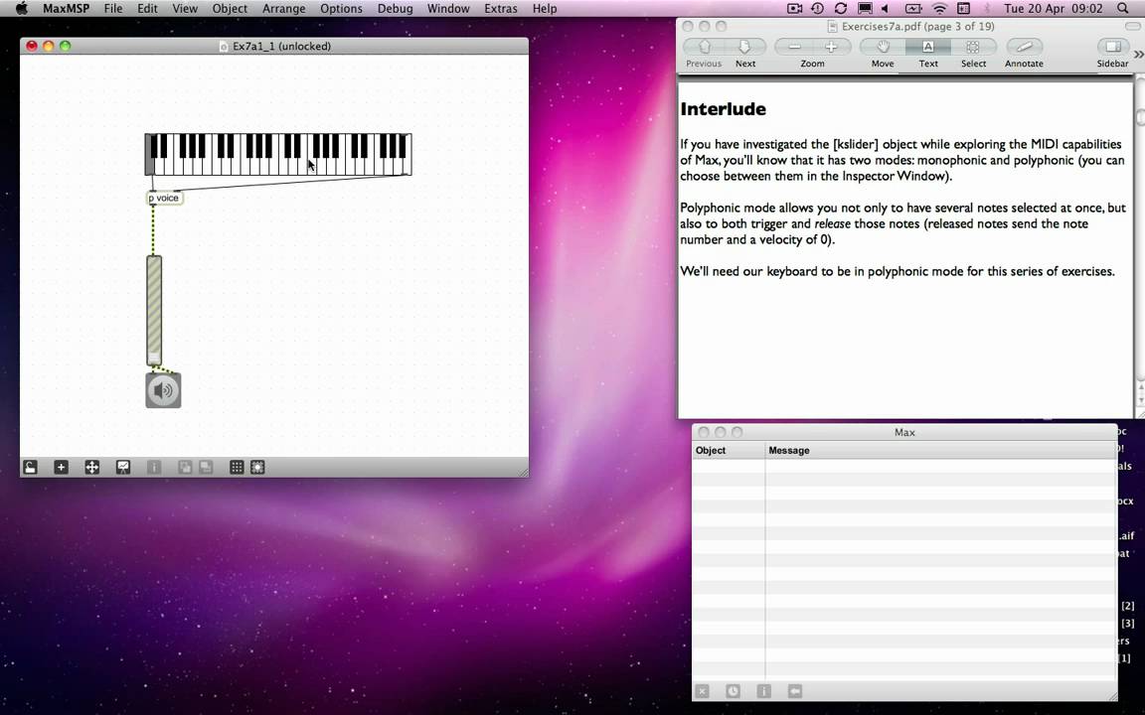Click the send to back icon
Viewport: 1145px width, 715px height.
pos(206,467)
